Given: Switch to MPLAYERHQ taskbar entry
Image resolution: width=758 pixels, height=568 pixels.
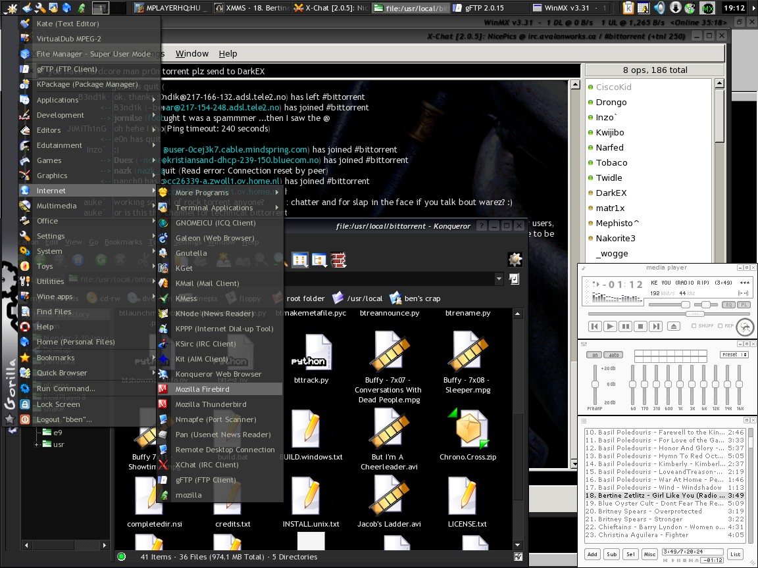Looking at the screenshot, I should click(171, 8).
